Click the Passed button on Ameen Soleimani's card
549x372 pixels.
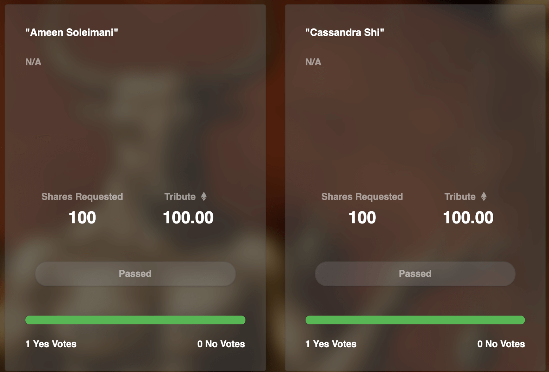(x=136, y=274)
